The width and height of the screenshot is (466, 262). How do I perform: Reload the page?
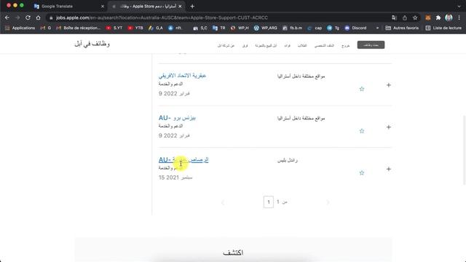28,17
